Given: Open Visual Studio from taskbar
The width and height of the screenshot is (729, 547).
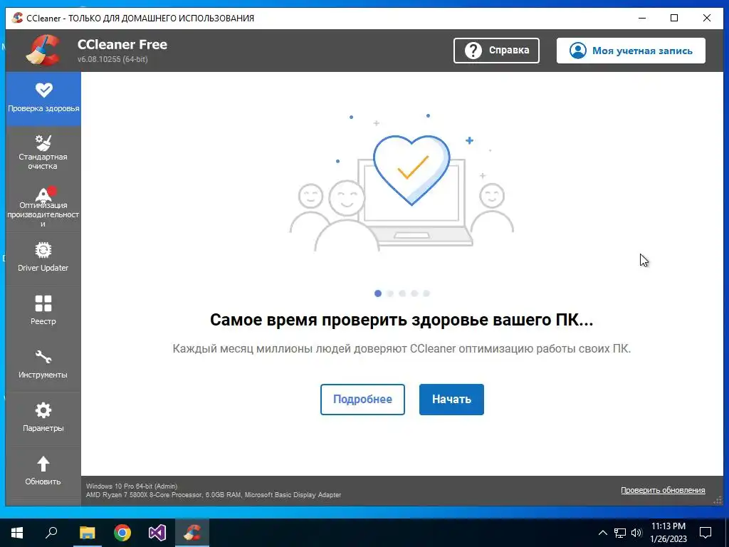Looking at the screenshot, I should click(157, 533).
